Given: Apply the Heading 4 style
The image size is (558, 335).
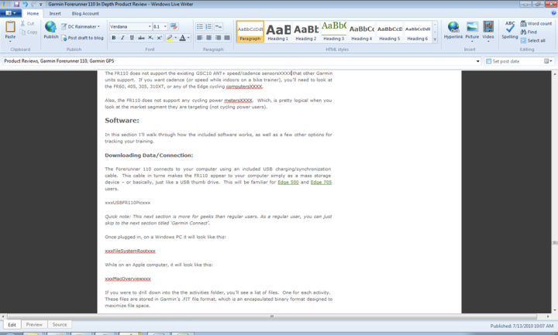Looking at the screenshot, I should 362,32.
